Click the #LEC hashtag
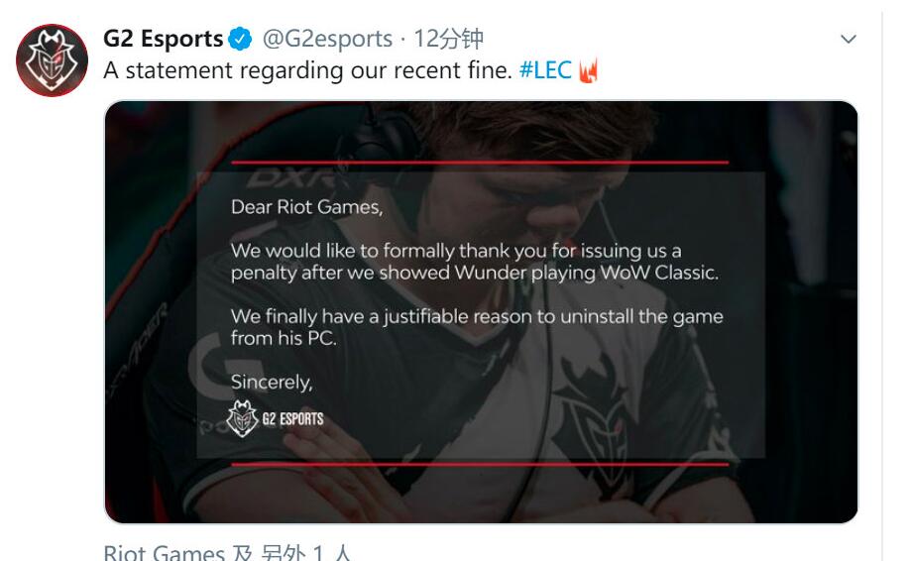This screenshot has width=911, height=561. click(545, 71)
